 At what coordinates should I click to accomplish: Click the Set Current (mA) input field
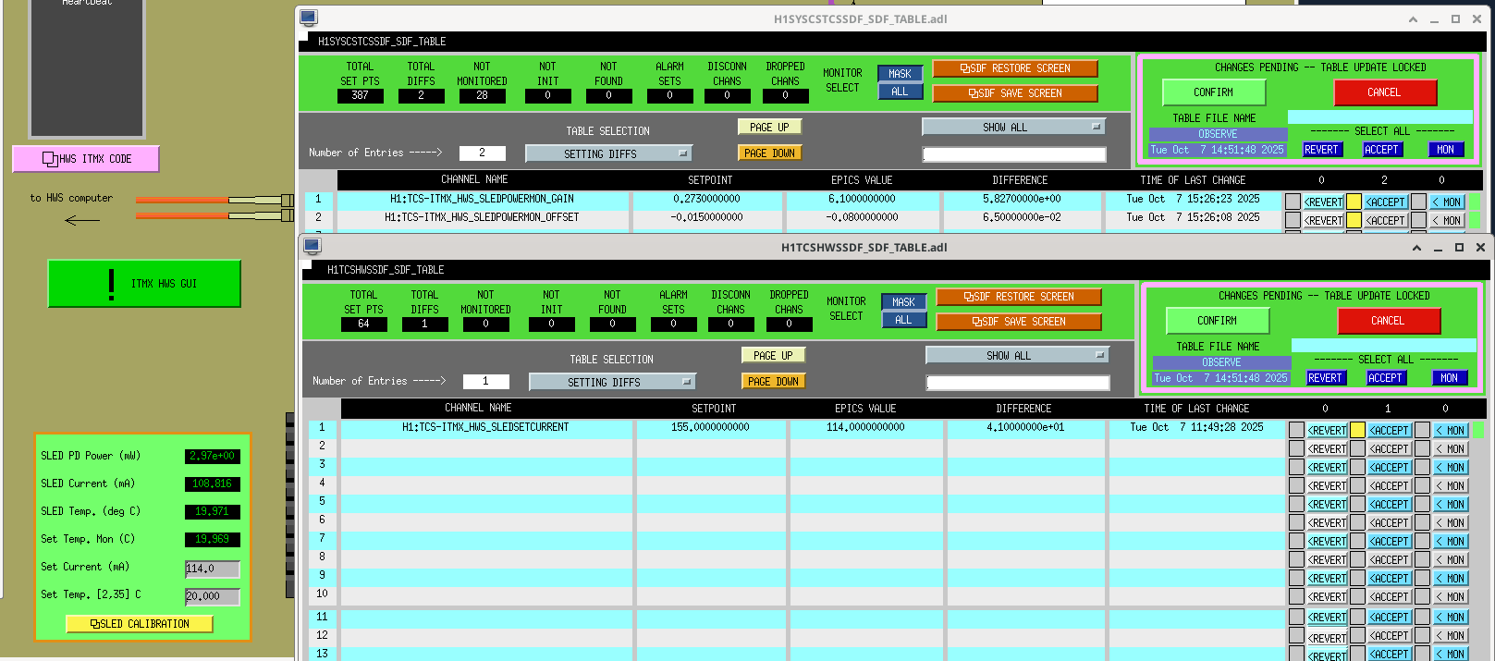point(212,569)
